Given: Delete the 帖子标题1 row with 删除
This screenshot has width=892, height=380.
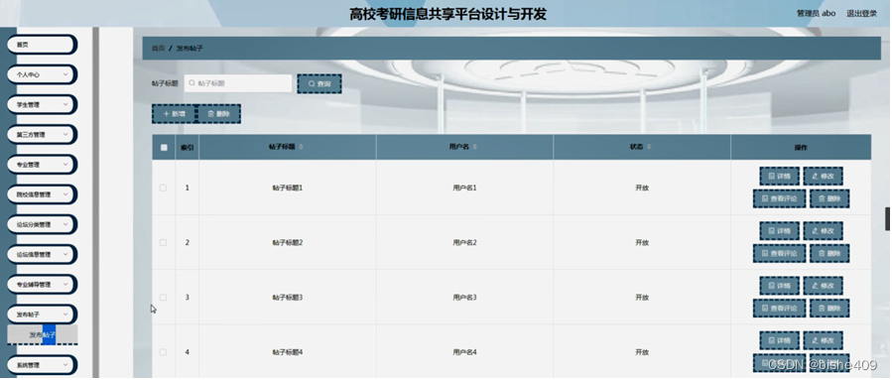Looking at the screenshot, I should tap(829, 198).
